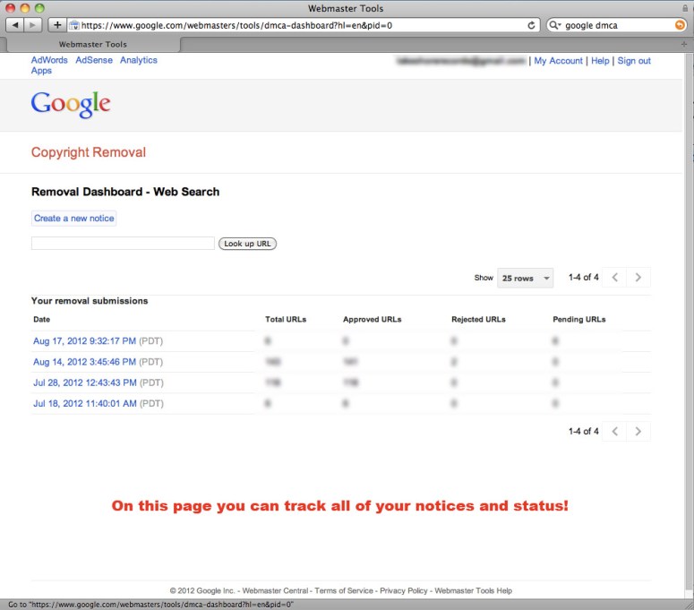Go to previous results page arrow at top
694x610 pixels.
pyautogui.click(x=615, y=278)
